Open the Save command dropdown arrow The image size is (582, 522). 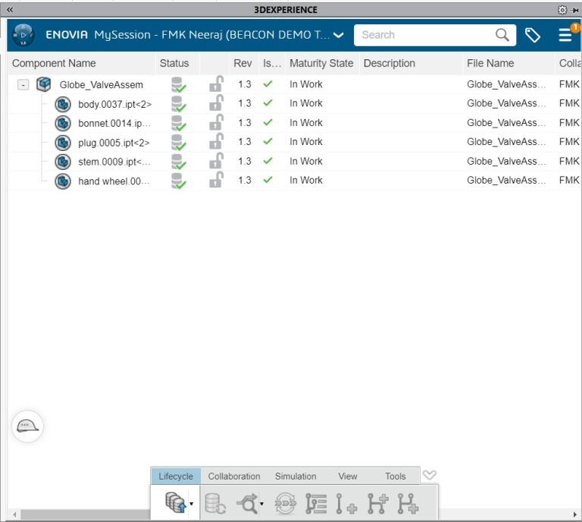pyautogui.click(x=192, y=504)
